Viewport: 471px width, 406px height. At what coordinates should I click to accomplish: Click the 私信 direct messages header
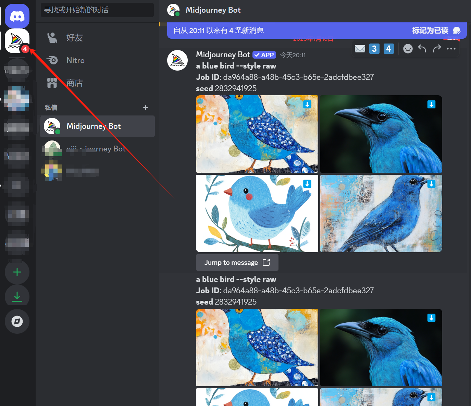[51, 108]
